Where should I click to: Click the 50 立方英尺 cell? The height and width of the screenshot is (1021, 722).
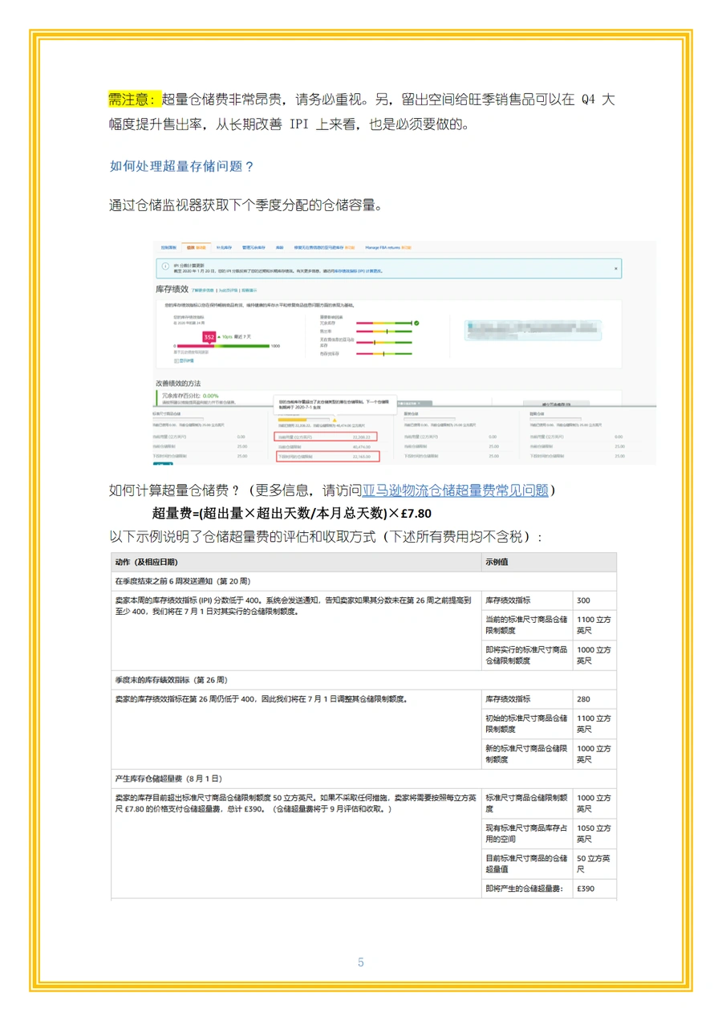click(594, 864)
